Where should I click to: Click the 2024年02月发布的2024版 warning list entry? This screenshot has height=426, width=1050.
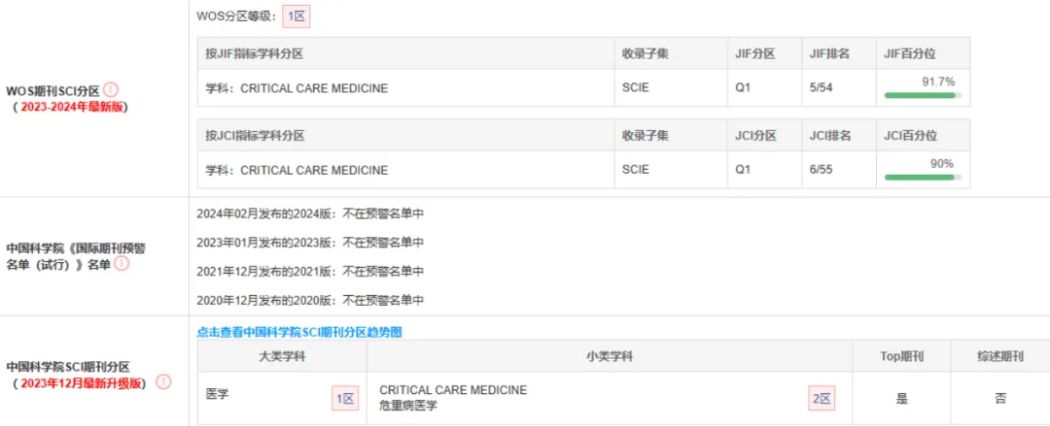coord(311,214)
